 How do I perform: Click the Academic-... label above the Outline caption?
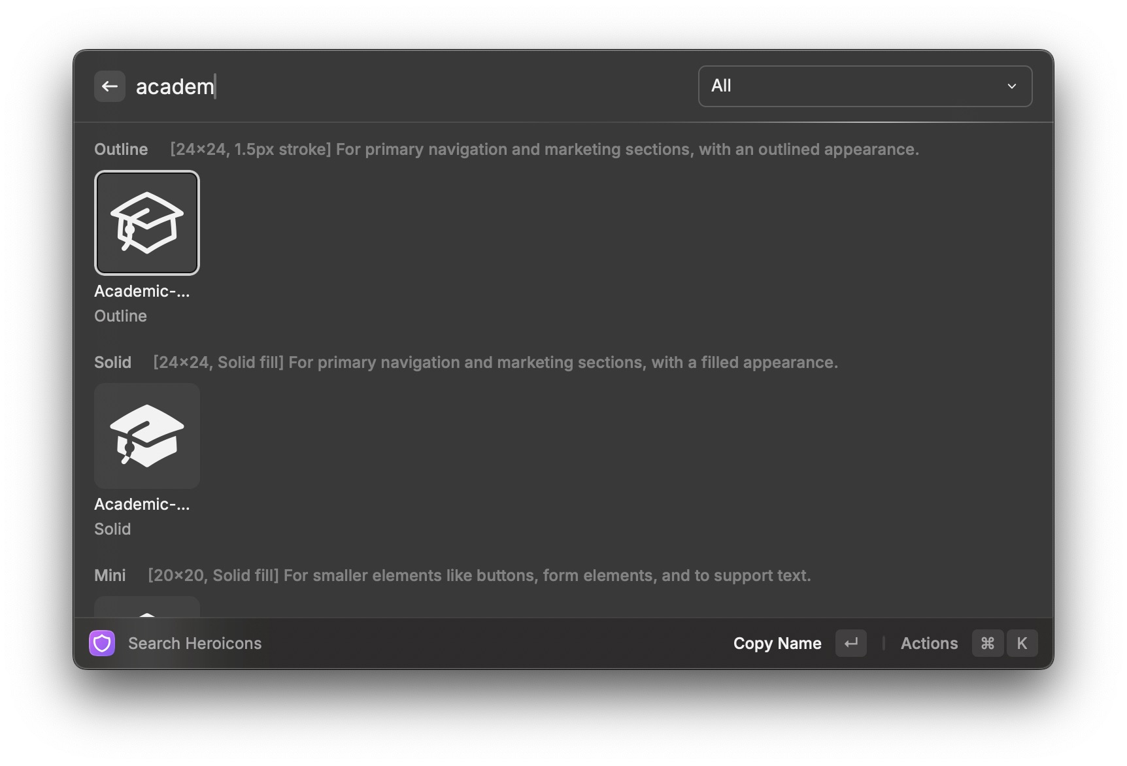point(142,291)
